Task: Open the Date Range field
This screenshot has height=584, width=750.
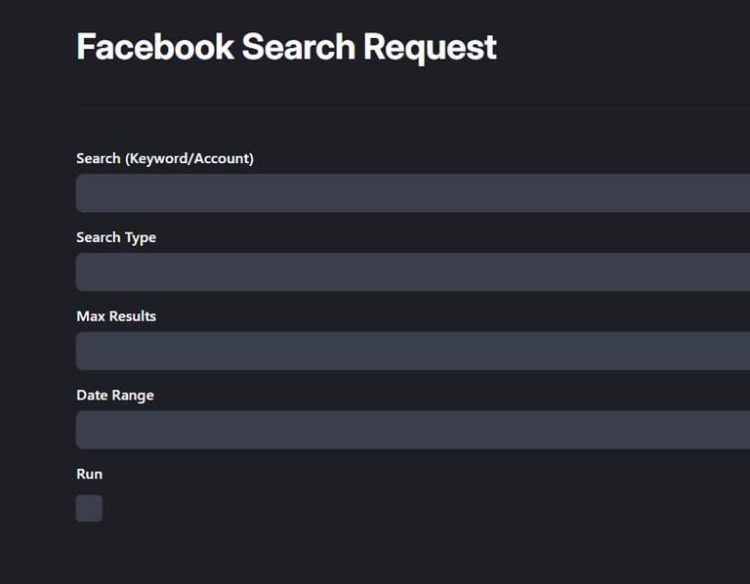Action: [x=412, y=430]
